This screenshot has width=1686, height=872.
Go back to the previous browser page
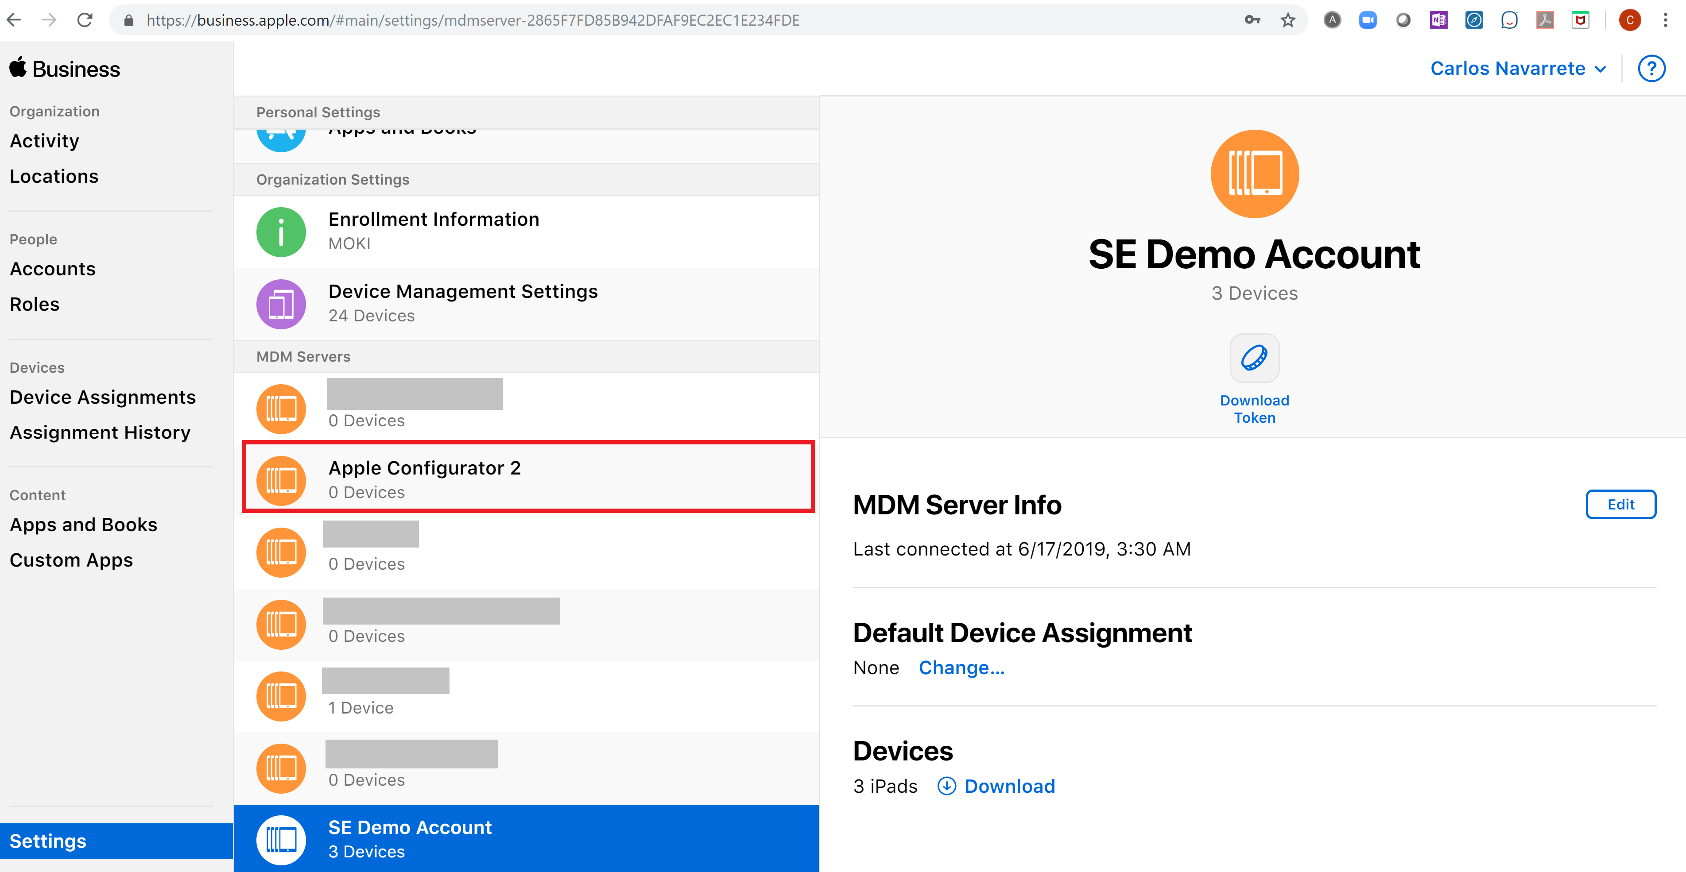point(15,20)
